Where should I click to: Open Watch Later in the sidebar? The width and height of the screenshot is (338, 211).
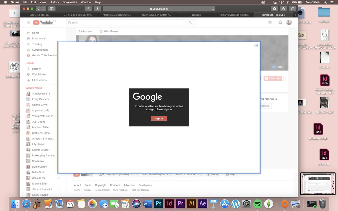click(x=39, y=75)
